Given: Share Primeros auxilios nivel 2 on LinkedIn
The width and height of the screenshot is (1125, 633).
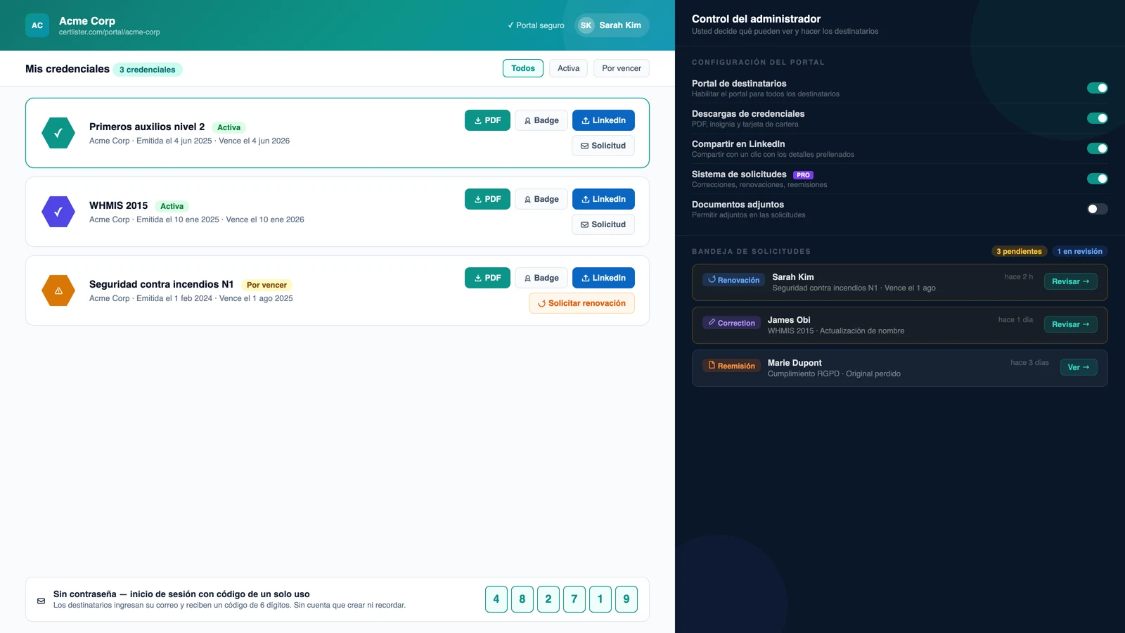Looking at the screenshot, I should [603, 120].
